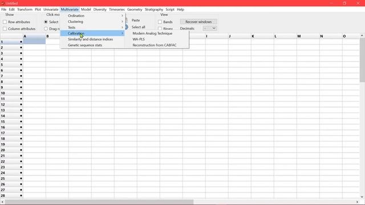Viewport: 365px width, 205px height.
Task: Open the Edit menu
Action: (11, 10)
